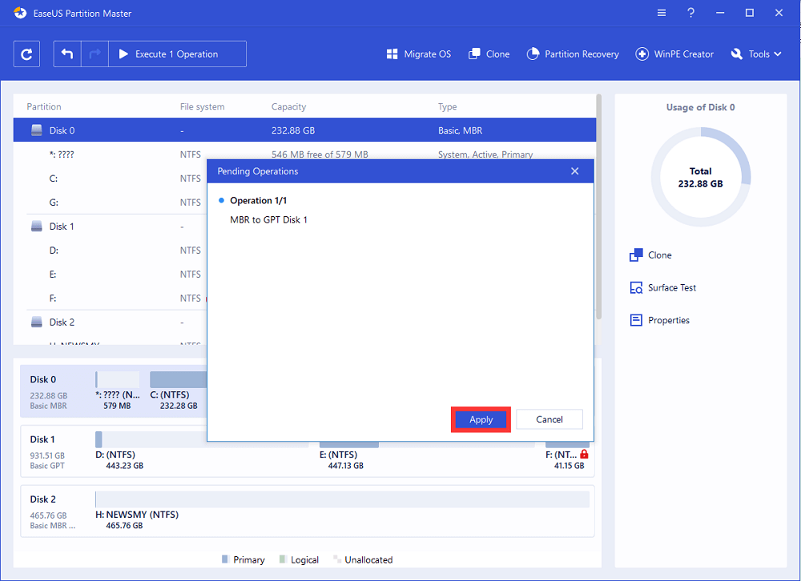Click the Refresh icon in toolbar
The width and height of the screenshot is (801, 581).
[x=26, y=54]
